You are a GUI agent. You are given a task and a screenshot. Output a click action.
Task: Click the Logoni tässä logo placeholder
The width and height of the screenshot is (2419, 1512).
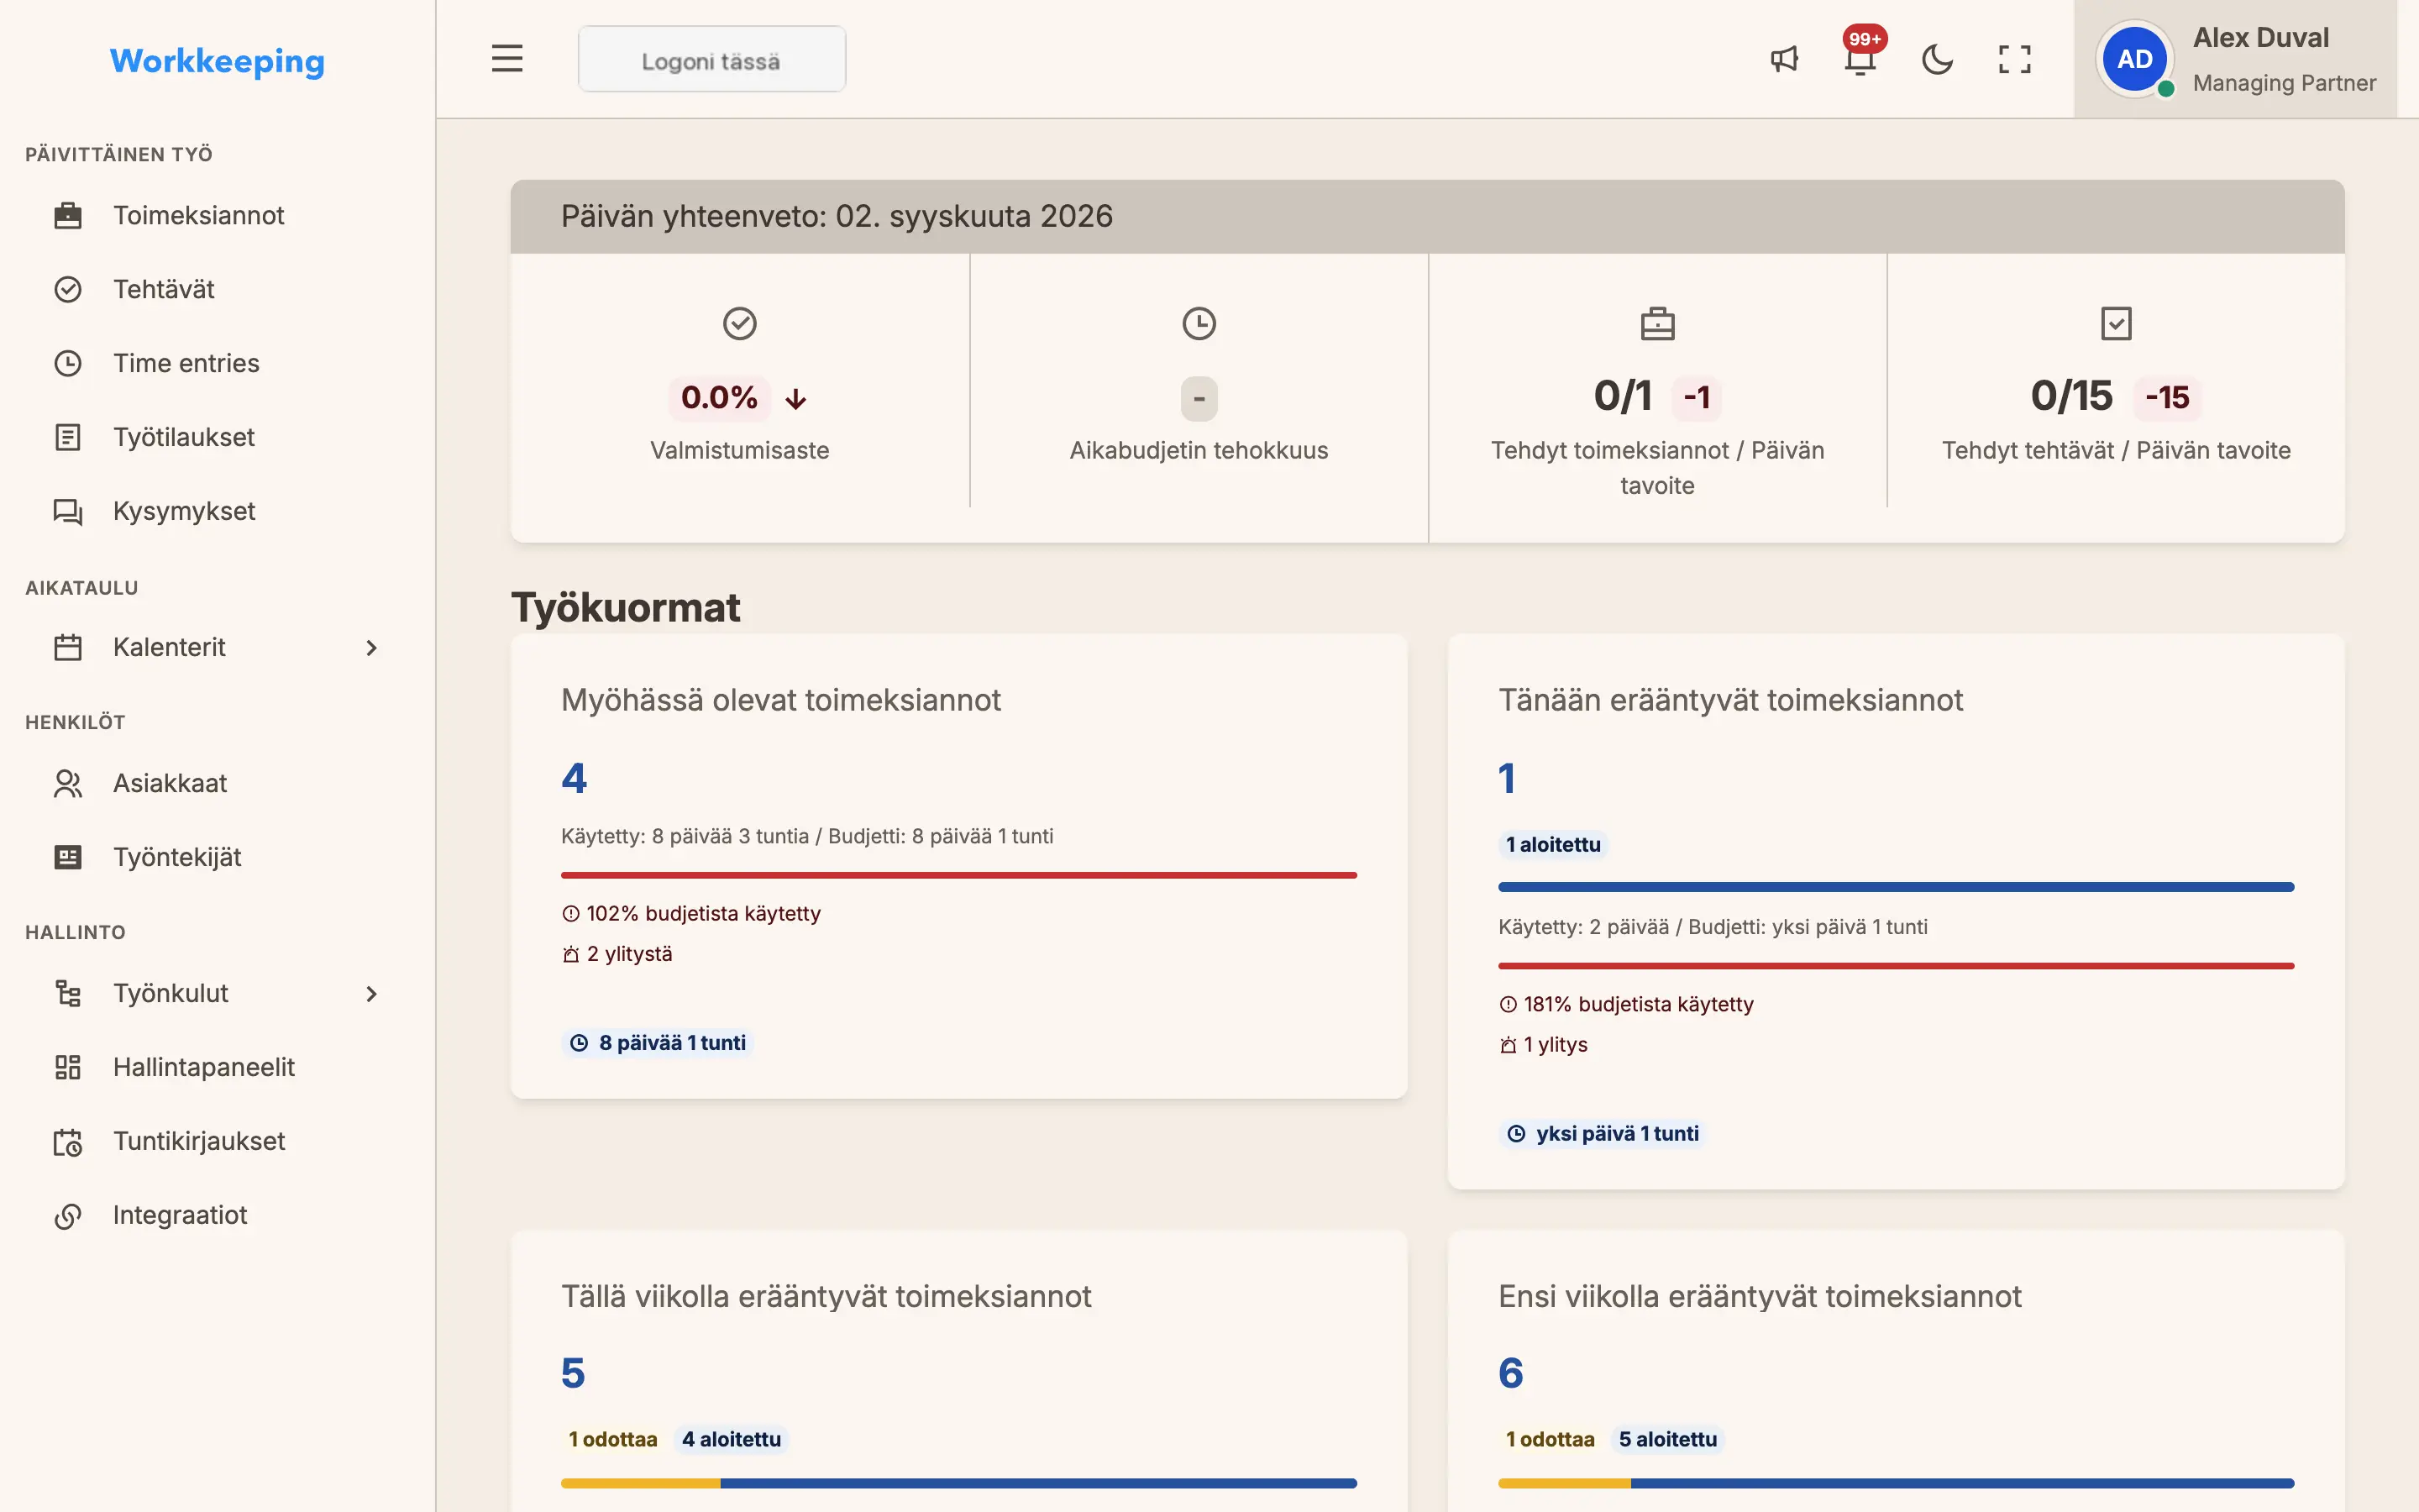pyautogui.click(x=711, y=60)
